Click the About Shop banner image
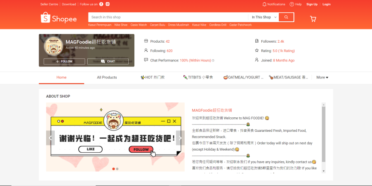 pyautogui.click(x=115, y=137)
